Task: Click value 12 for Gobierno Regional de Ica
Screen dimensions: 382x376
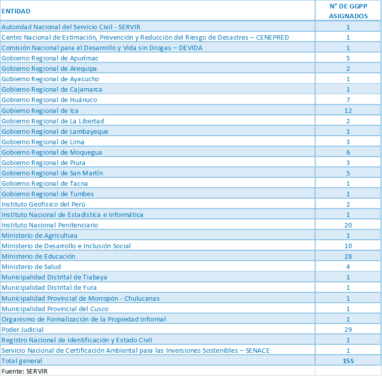Action: pyautogui.click(x=348, y=111)
